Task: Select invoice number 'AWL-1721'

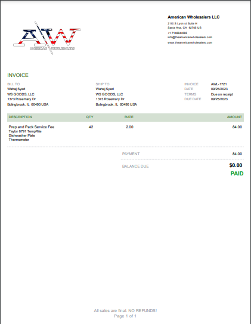Action: 219,84
